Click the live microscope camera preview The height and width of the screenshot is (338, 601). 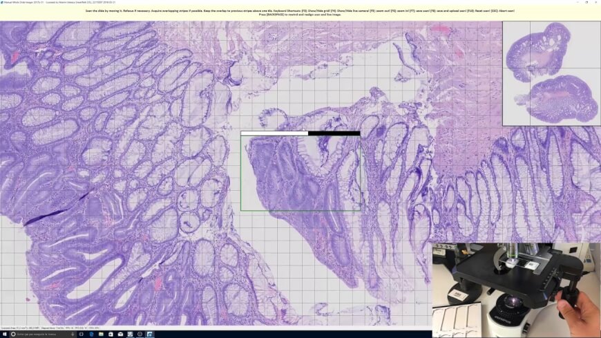[517, 290]
